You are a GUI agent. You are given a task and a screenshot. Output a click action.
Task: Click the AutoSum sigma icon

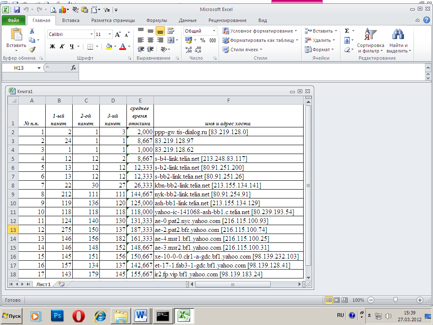coord(347,30)
